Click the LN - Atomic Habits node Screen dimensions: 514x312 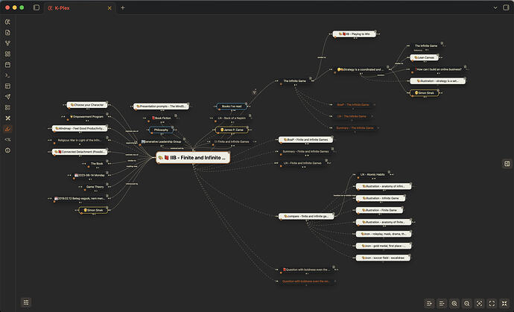coord(372,175)
